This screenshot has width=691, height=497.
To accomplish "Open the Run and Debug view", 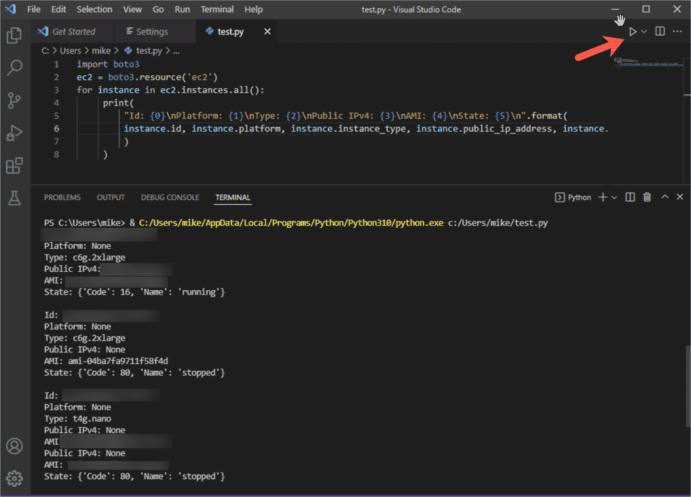I will (x=14, y=133).
